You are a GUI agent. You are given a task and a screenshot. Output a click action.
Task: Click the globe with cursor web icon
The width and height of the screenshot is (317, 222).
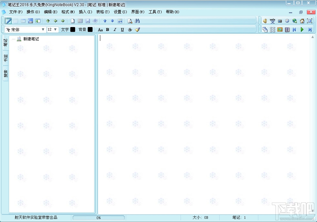294,21
